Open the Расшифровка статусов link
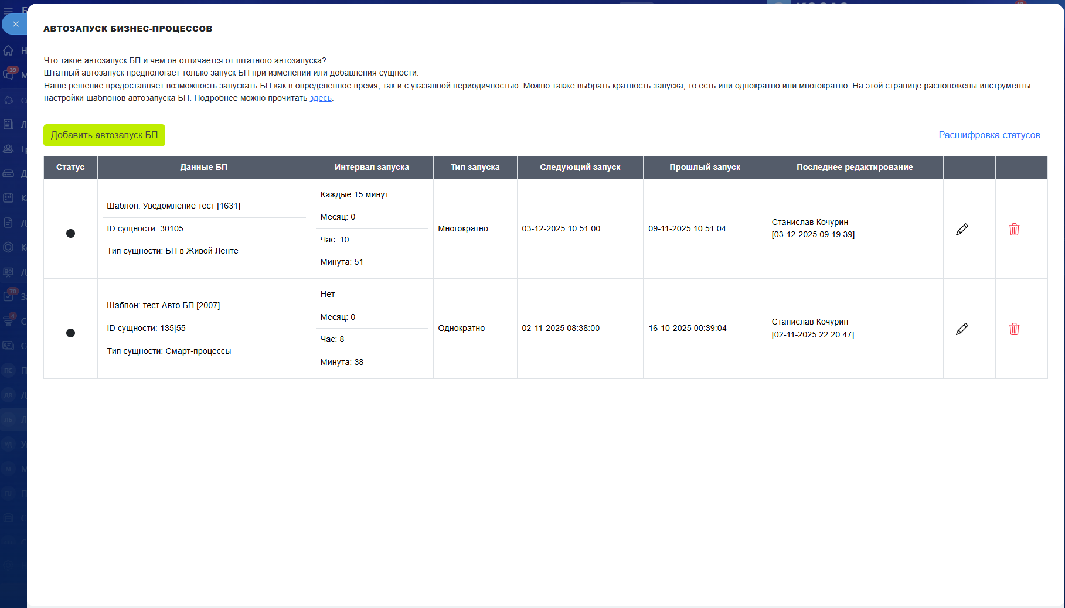Viewport: 1065px width, 608px height. point(989,135)
